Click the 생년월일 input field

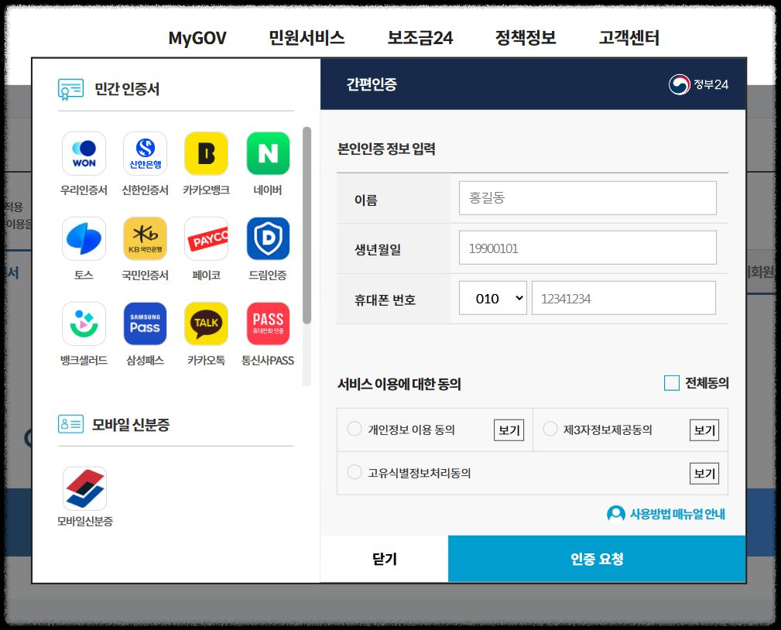587,247
